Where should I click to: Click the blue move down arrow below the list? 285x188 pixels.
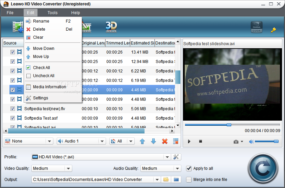(153, 141)
